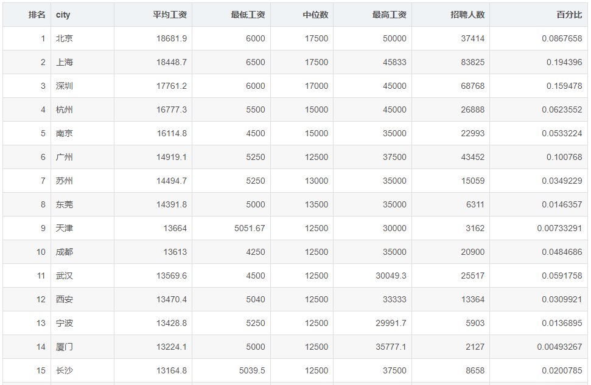Click percentage value 0.00493267
This screenshot has height=385, width=591.
560,347
